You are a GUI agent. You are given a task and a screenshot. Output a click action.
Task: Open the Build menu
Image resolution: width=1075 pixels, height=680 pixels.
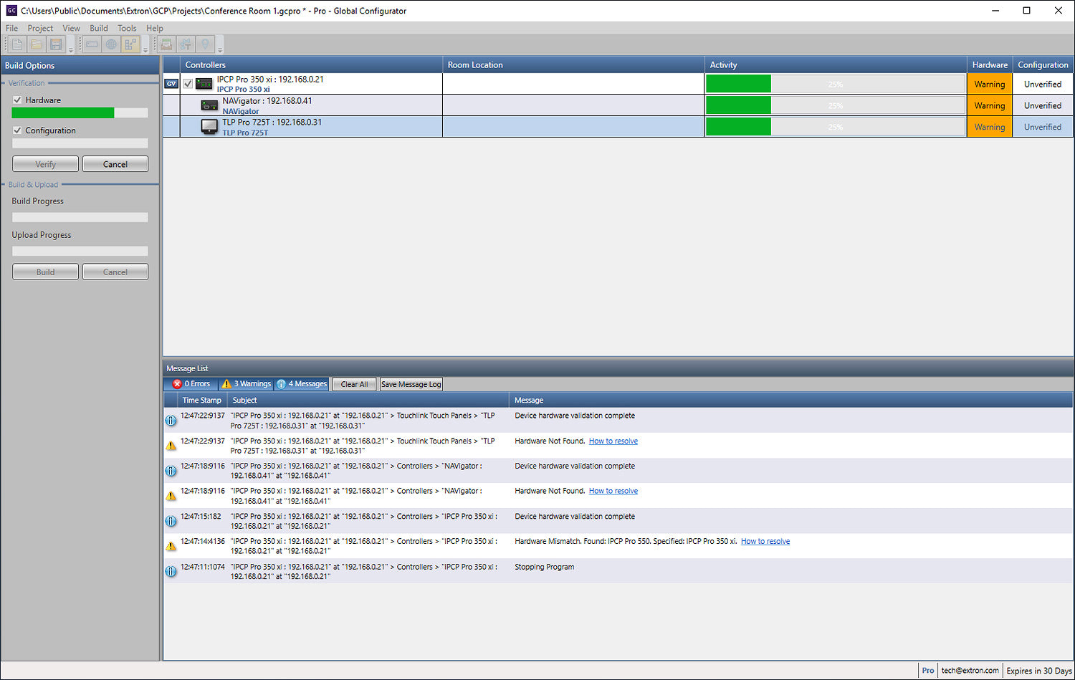click(99, 28)
